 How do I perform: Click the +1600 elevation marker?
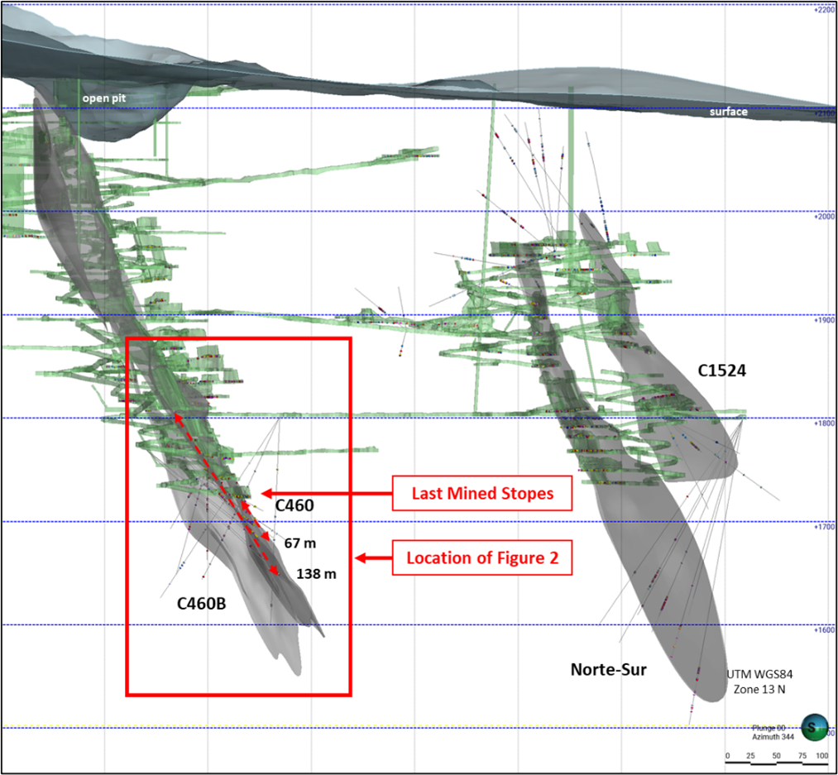[824, 629]
